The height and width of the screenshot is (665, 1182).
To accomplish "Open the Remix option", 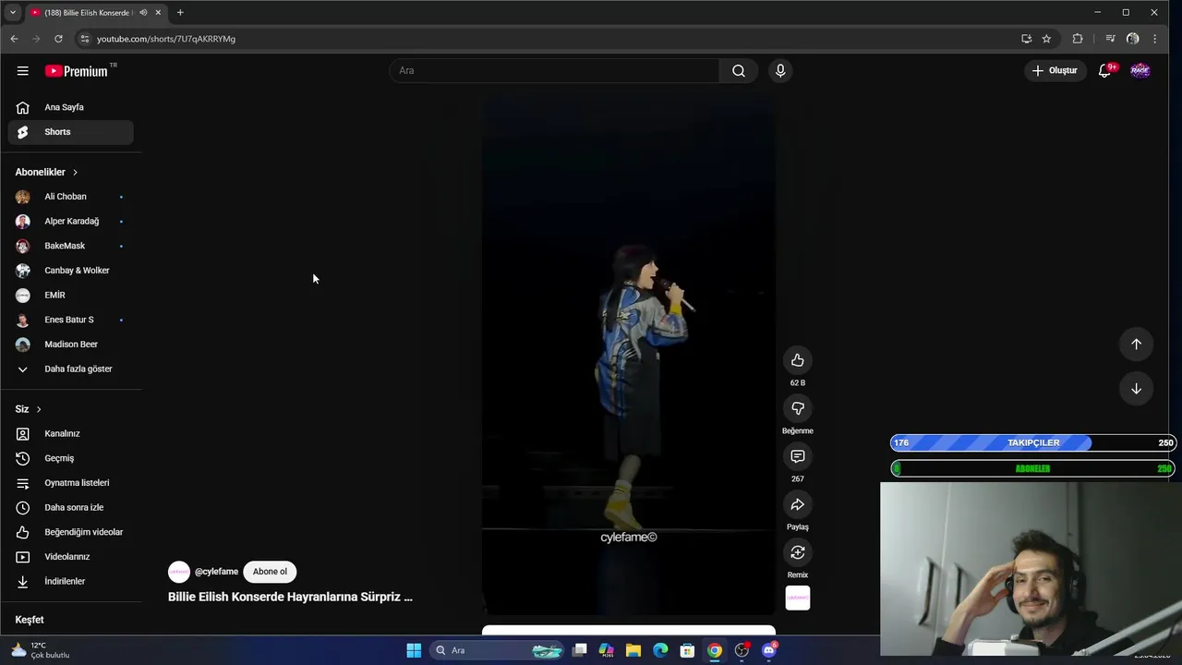I will (x=798, y=552).
